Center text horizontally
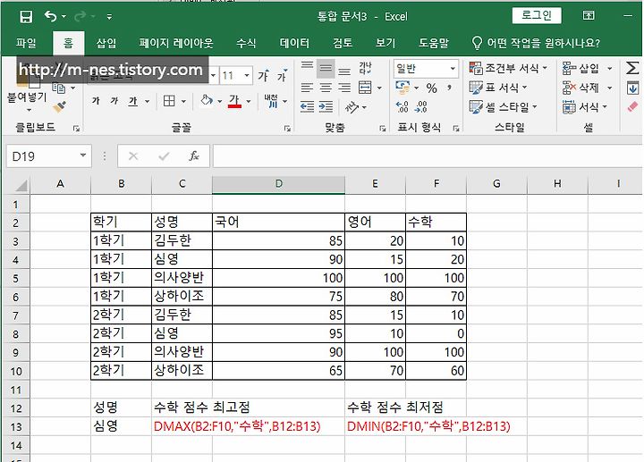This screenshot has width=644, height=462. 326,88
